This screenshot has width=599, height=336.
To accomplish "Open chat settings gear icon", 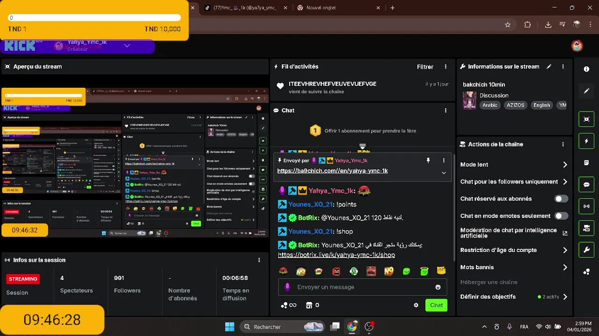I will click(x=416, y=305).
